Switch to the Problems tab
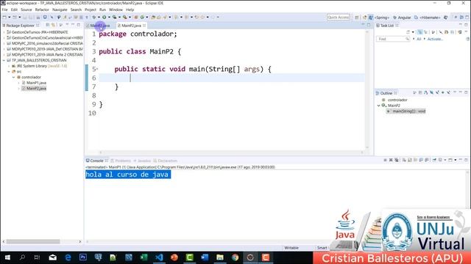The width and height of the screenshot is (471, 264). [121, 161]
